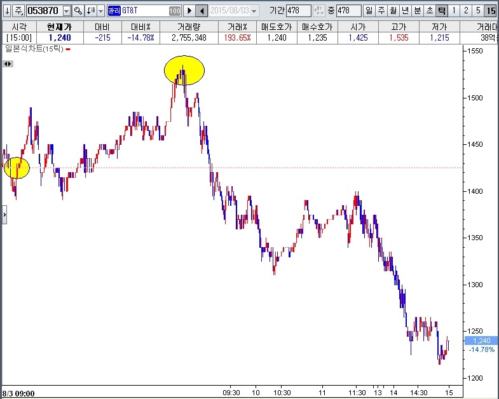499x399 pixels.
Task: Open the stock search magnifier icon
Action: click(x=78, y=11)
